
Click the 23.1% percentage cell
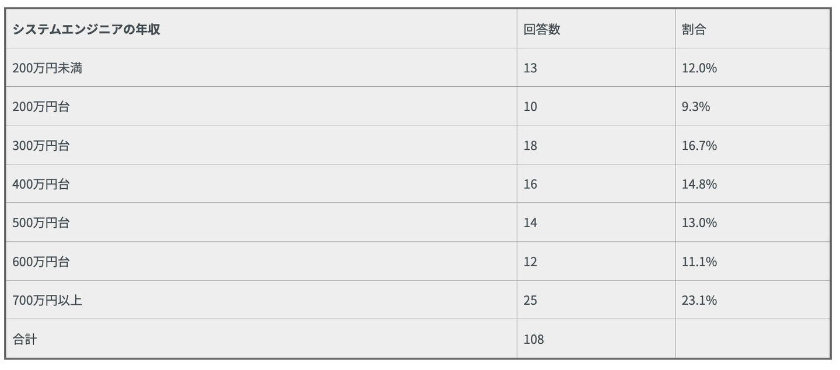tap(699, 300)
